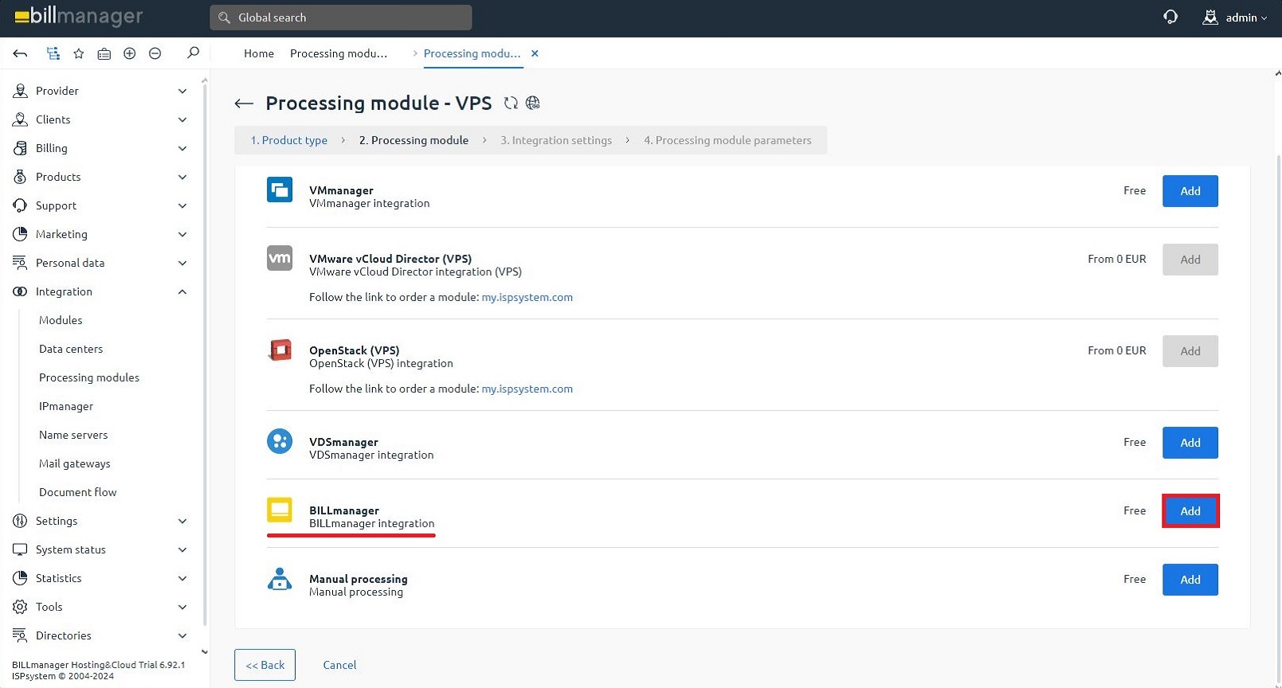1282x688 pixels.
Task: Open Processing modules in sidebar
Action: click(89, 377)
